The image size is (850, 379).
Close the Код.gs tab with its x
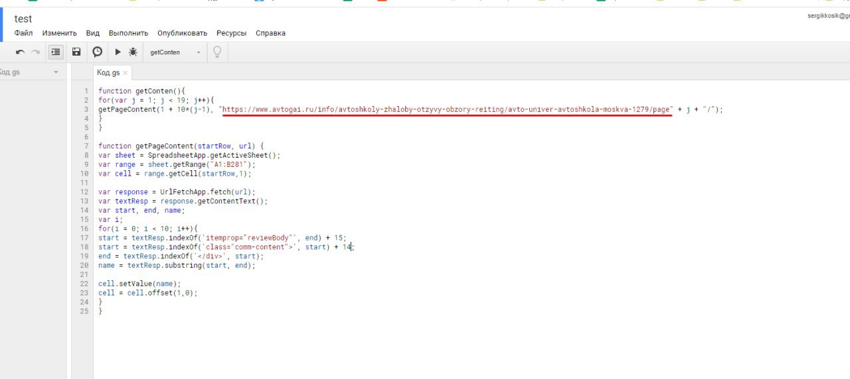(125, 73)
